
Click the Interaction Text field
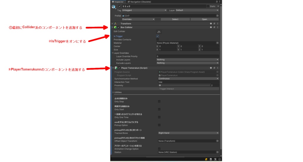[188, 82]
